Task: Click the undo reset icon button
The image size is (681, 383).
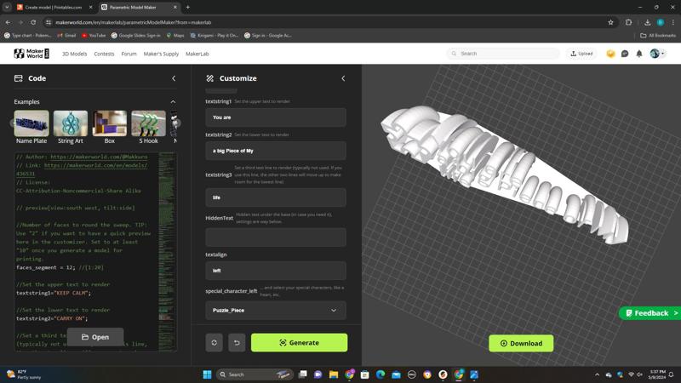Action: click(237, 343)
